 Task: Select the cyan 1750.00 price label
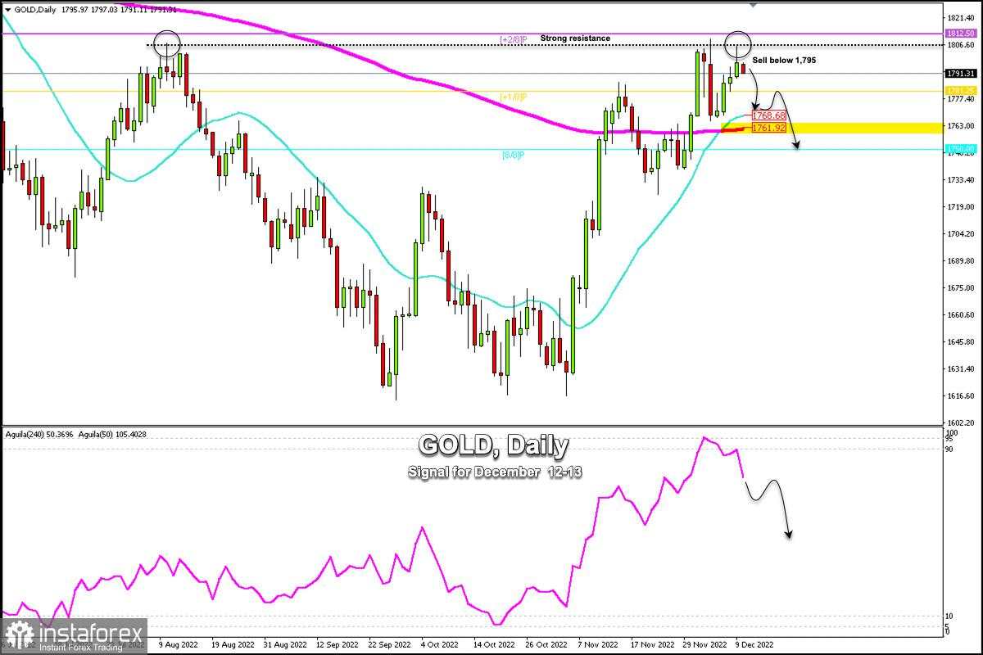(960, 149)
